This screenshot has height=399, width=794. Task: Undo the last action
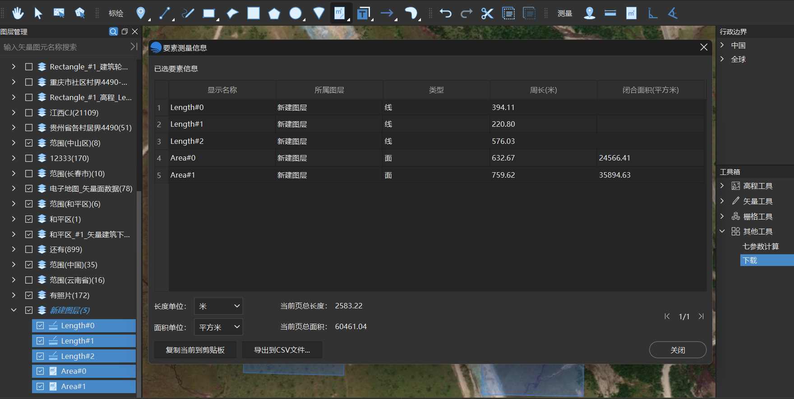[x=446, y=13]
